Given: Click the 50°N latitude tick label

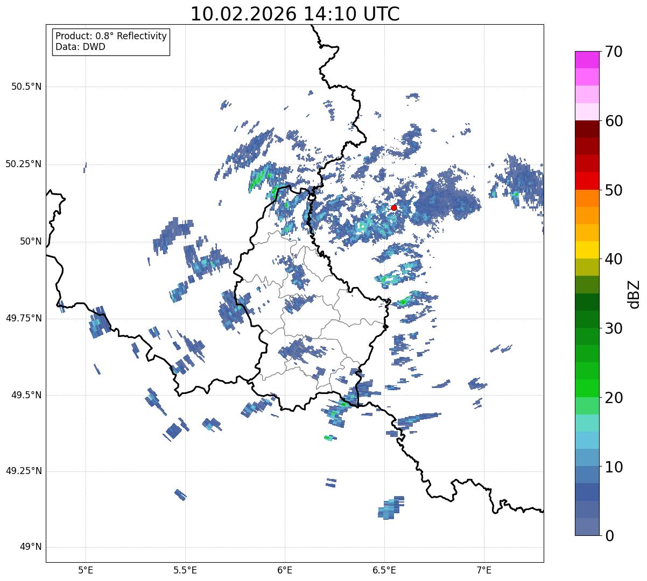Looking at the screenshot, I should point(31,241).
